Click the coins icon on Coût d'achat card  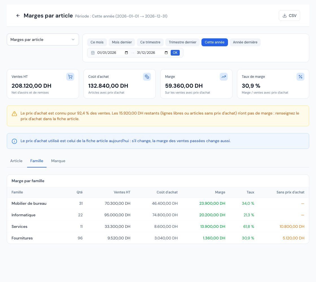click(x=147, y=77)
